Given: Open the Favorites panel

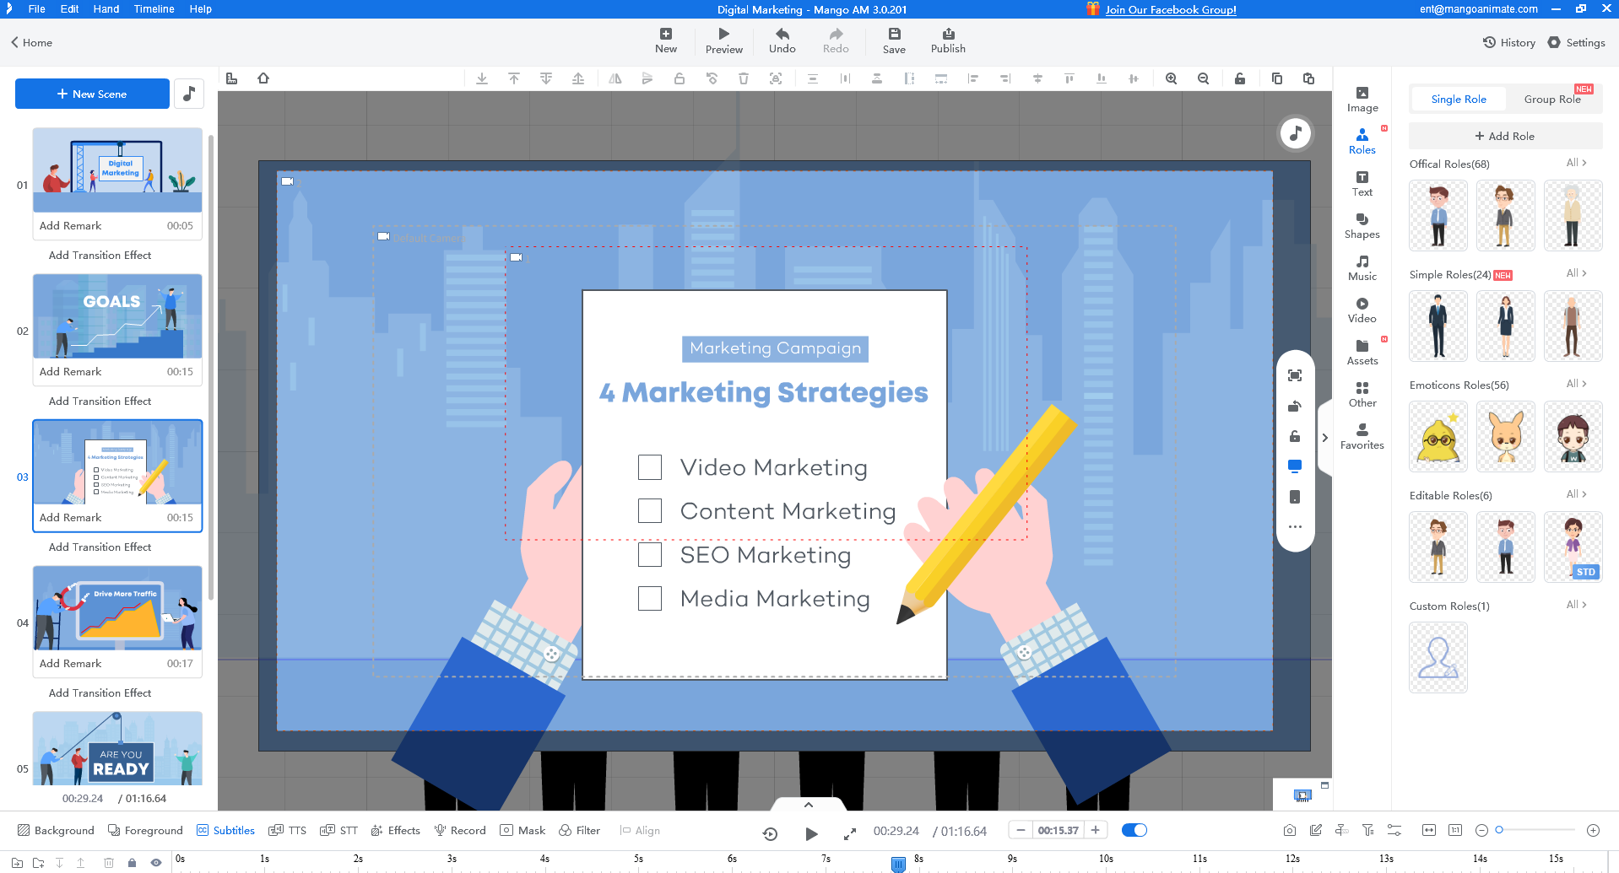Looking at the screenshot, I should pyautogui.click(x=1362, y=437).
